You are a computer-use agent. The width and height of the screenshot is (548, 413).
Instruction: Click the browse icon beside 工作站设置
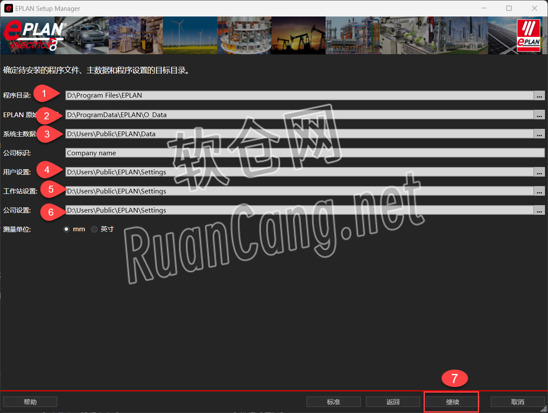[539, 191]
